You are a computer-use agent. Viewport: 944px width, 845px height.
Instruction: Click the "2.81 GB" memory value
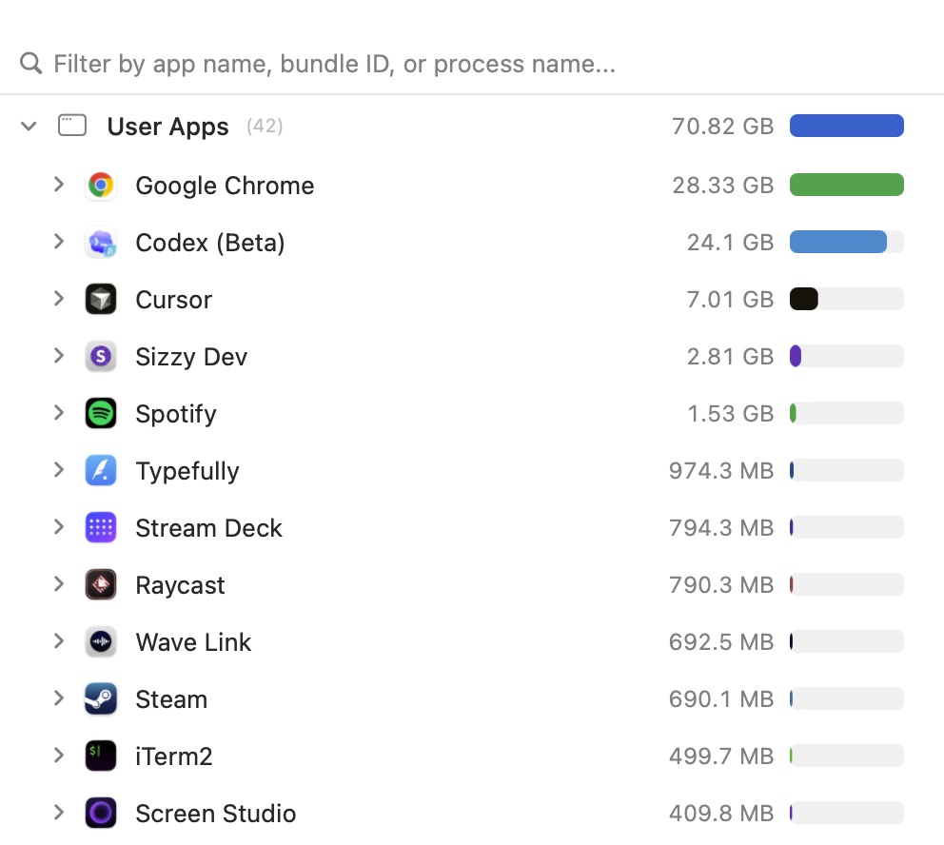click(730, 357)
